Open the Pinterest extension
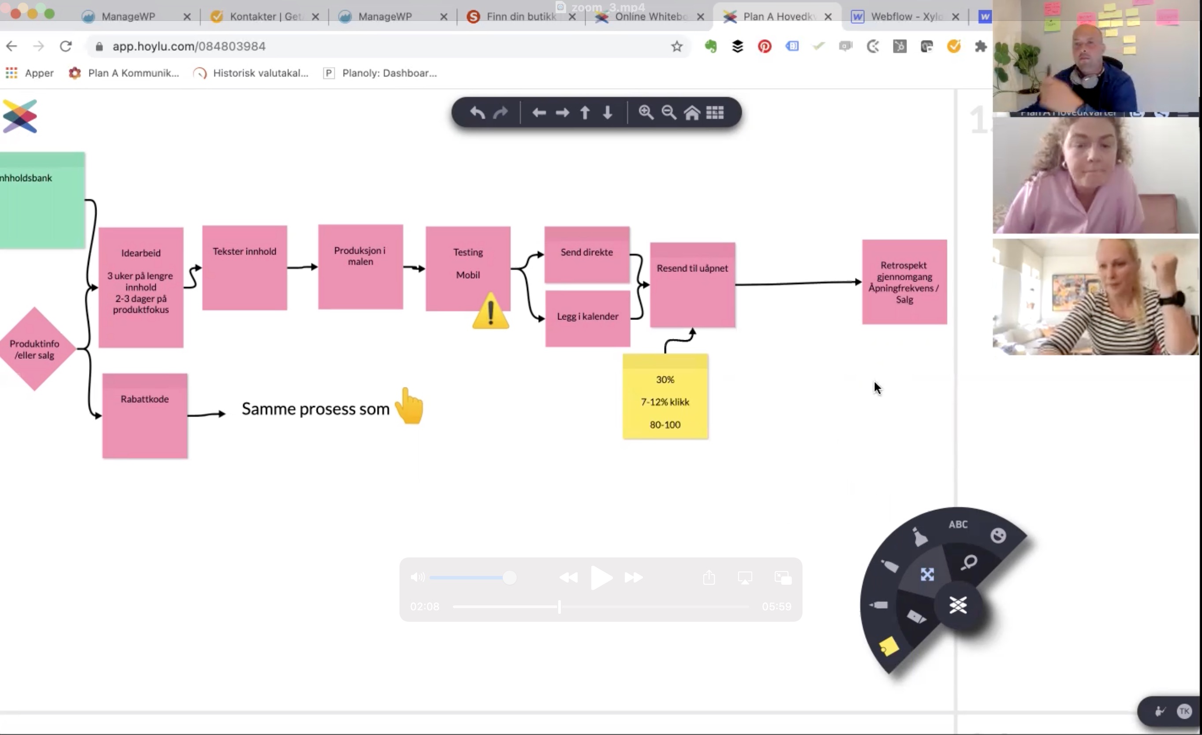This screenshot has height=735, width=1202. point(765,46)
